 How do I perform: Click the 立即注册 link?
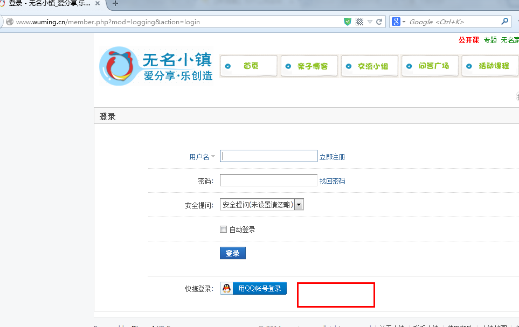[332, 157]
